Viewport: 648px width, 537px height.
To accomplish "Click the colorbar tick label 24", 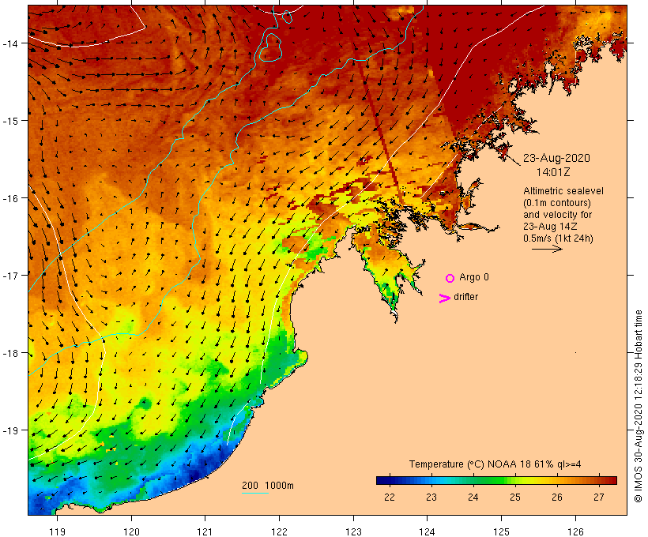I will [x=473, y=497].
